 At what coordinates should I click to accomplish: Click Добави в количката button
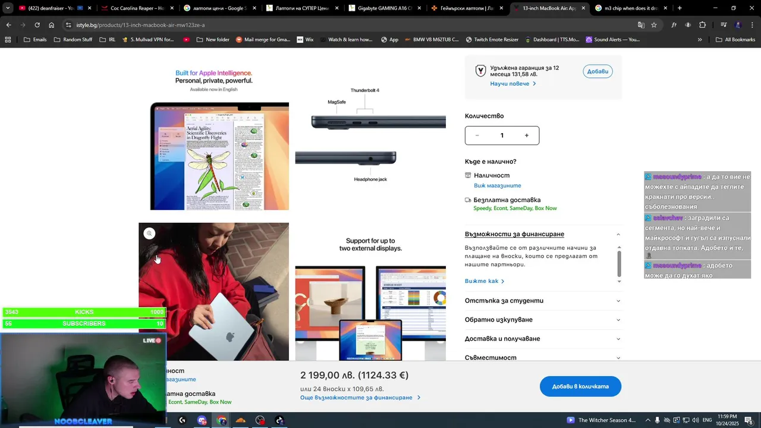tap(580, 386)
